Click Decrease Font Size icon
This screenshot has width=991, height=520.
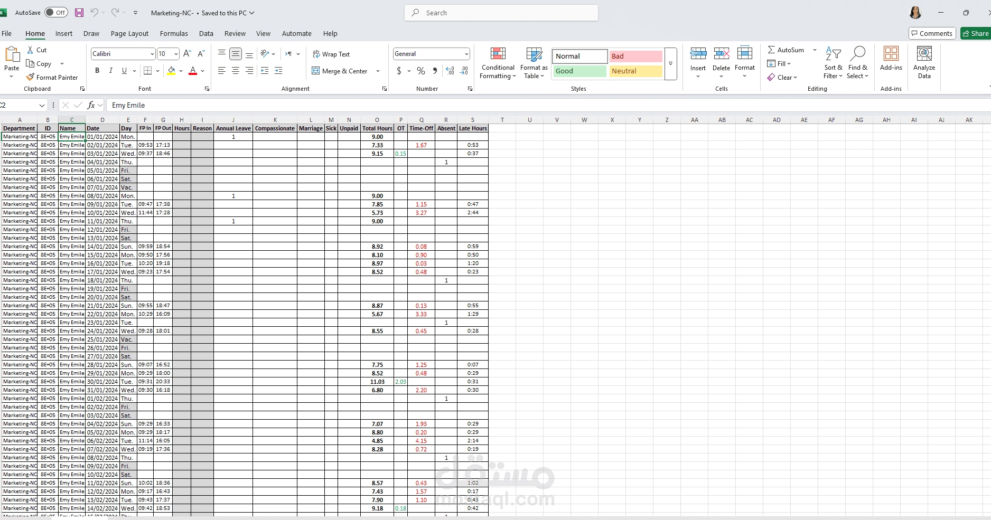(201, 54)
